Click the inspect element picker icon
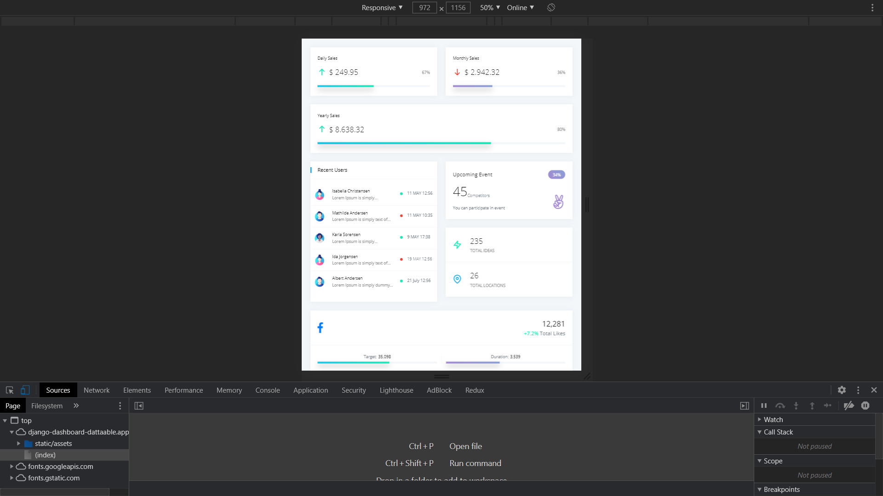Viewport: 883px width, 496px height. (x=9, y=390)
